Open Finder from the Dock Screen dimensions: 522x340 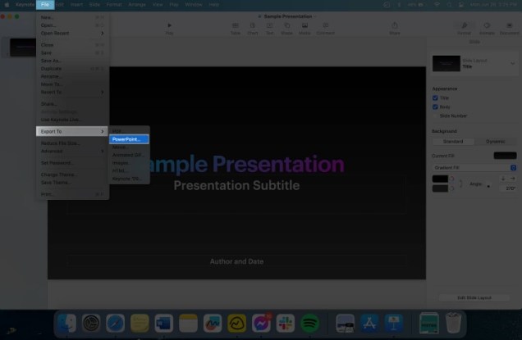tap(66, 323)
